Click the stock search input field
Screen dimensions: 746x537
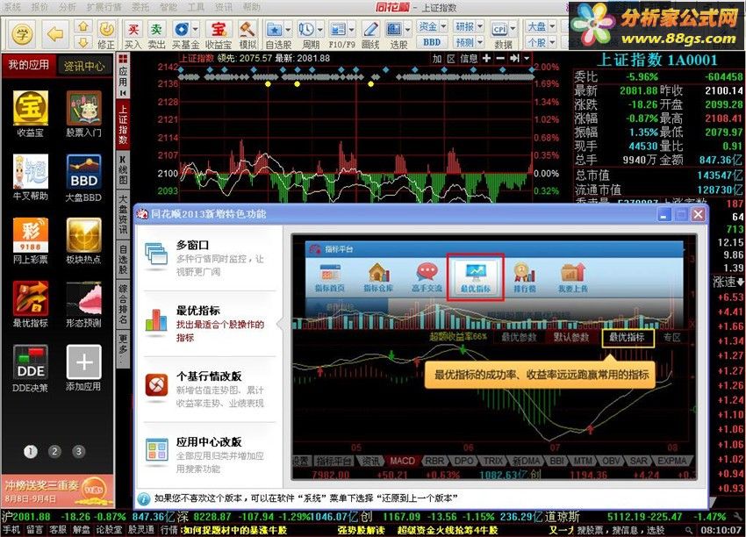point(629,530)
